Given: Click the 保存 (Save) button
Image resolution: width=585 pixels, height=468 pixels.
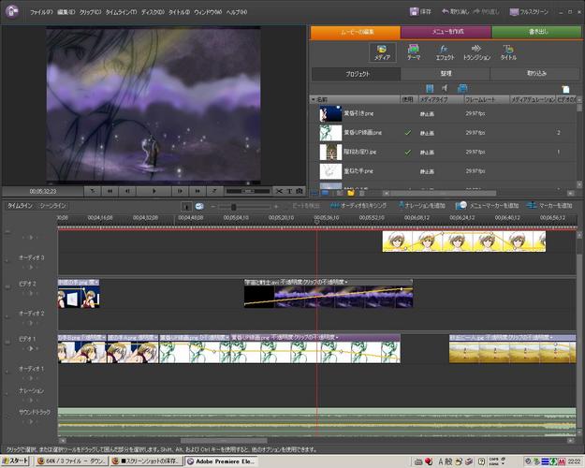Looking at the screenshot, I should (x=420, y=11).
